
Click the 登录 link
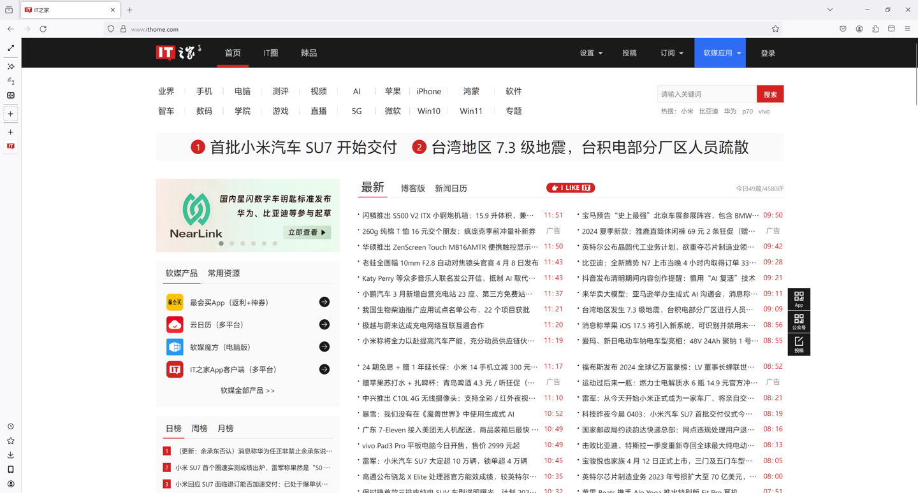click(x=768, y=53)
